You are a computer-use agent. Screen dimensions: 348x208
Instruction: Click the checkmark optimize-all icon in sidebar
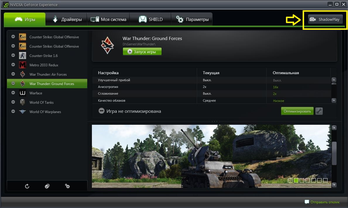click(47, 186)
